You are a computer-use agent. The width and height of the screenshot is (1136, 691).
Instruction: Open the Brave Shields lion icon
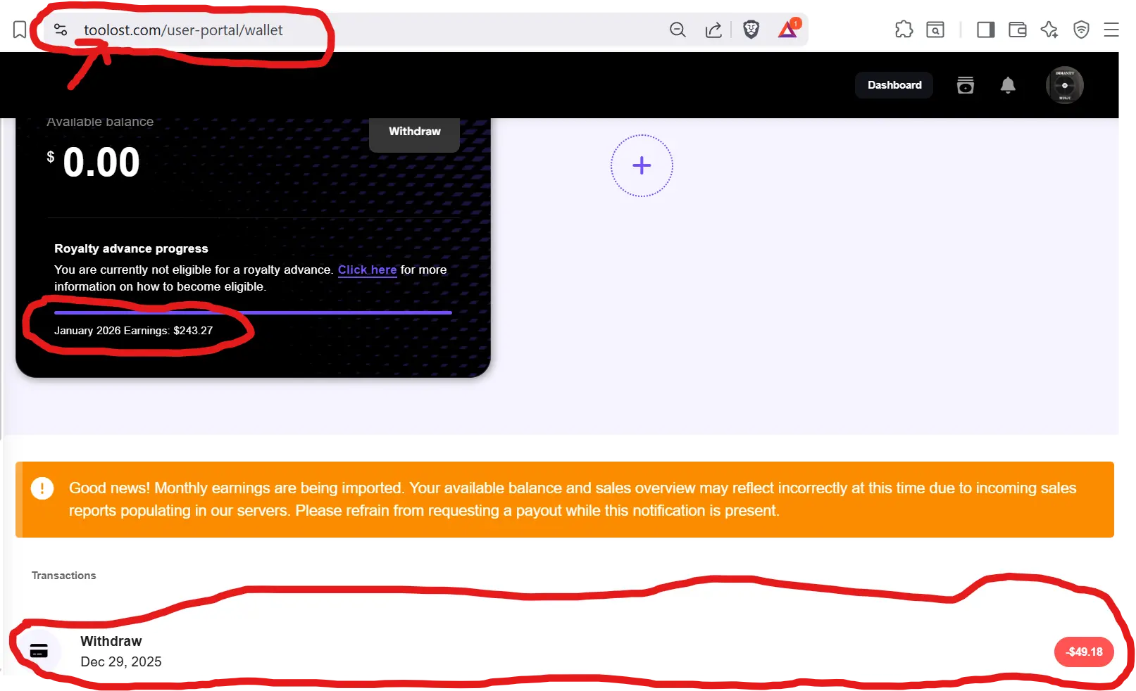pyautogui.click(x=751, y=30)
